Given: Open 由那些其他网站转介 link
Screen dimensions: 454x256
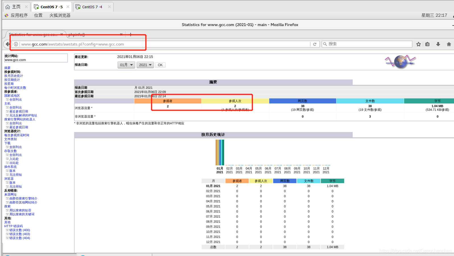Looking at the screenshot, I should [x=23, y=202].
